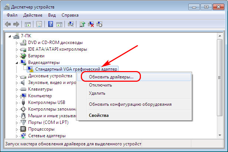Image resolution: width=228 pixels, height=152 pixels.
Task: Toggle the action pane toolbar icon
Action: pos(59,24)
